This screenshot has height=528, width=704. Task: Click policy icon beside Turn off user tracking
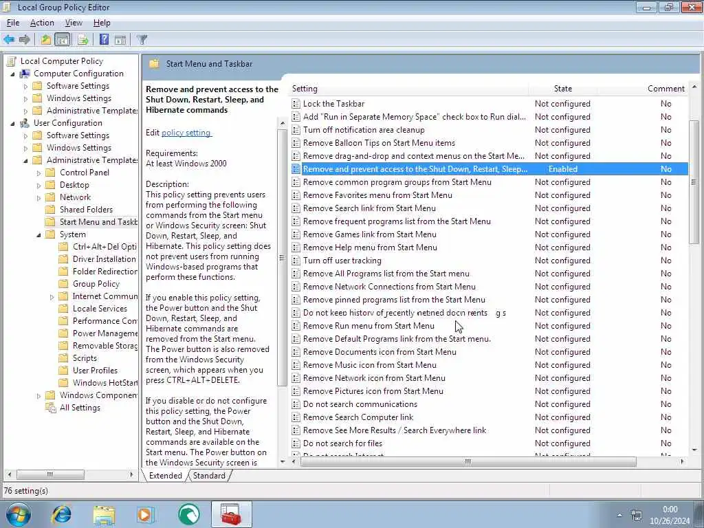click(x=296, y=261)
